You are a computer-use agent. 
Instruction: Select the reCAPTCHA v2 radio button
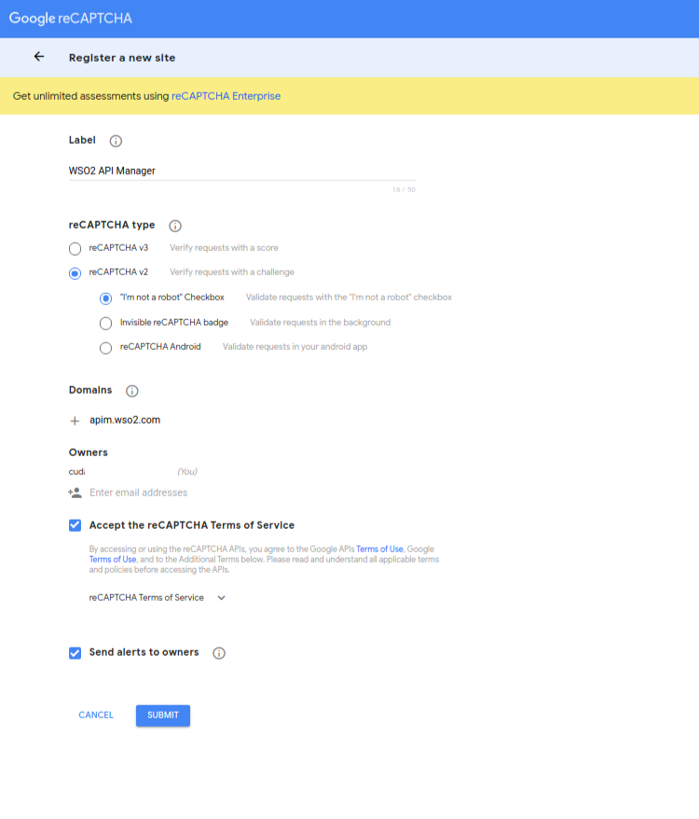pos(75,273)
